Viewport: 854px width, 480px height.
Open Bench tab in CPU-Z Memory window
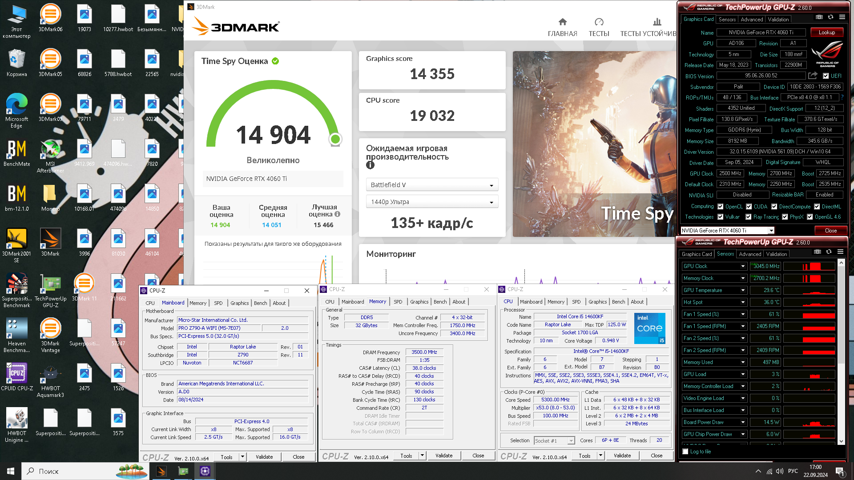pyautogui.click(x=440, y=302)
